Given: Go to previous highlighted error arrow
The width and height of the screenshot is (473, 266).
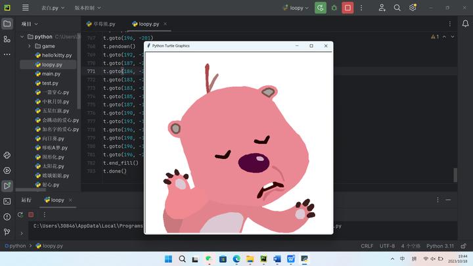Looking at the screenshot, I should pos(444,37).
